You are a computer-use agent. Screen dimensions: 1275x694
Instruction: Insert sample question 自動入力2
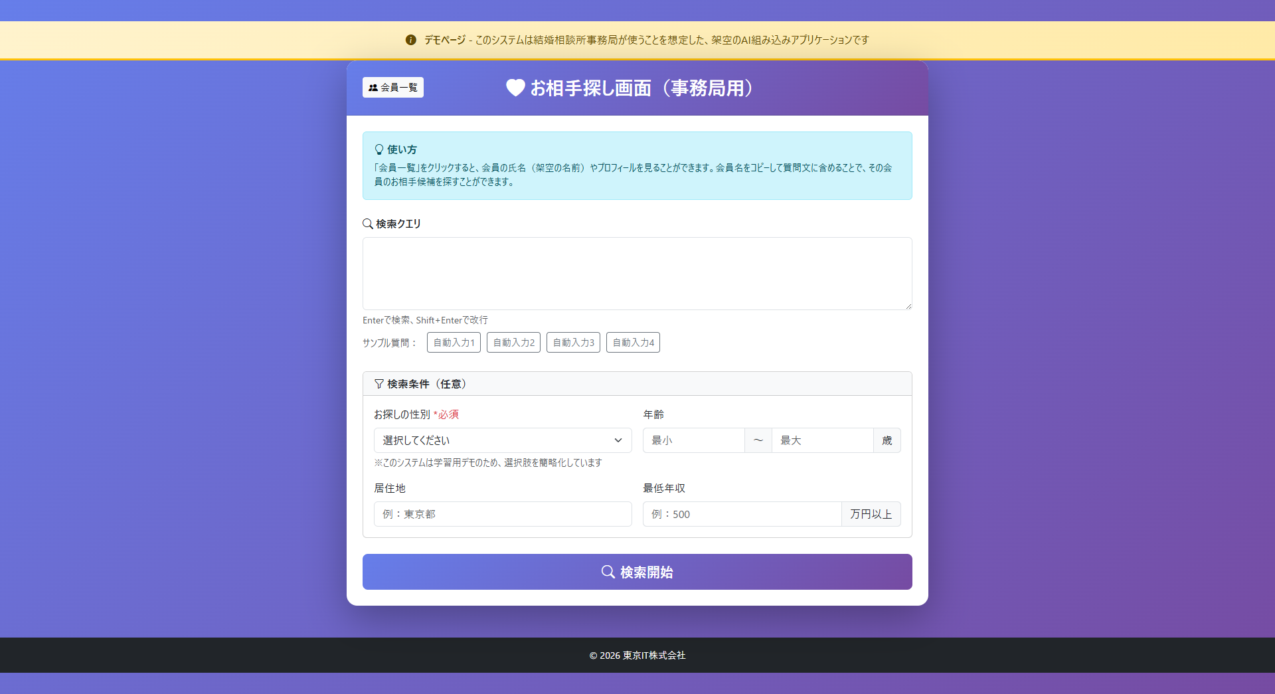(x=513, y=343)
